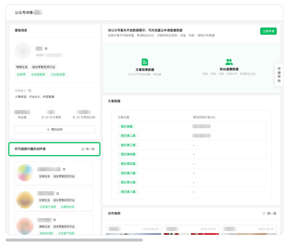The height and width of the screenshot is (248, 290).
Task: Click the 618母婴季 green tag
Action: point(38,75)
